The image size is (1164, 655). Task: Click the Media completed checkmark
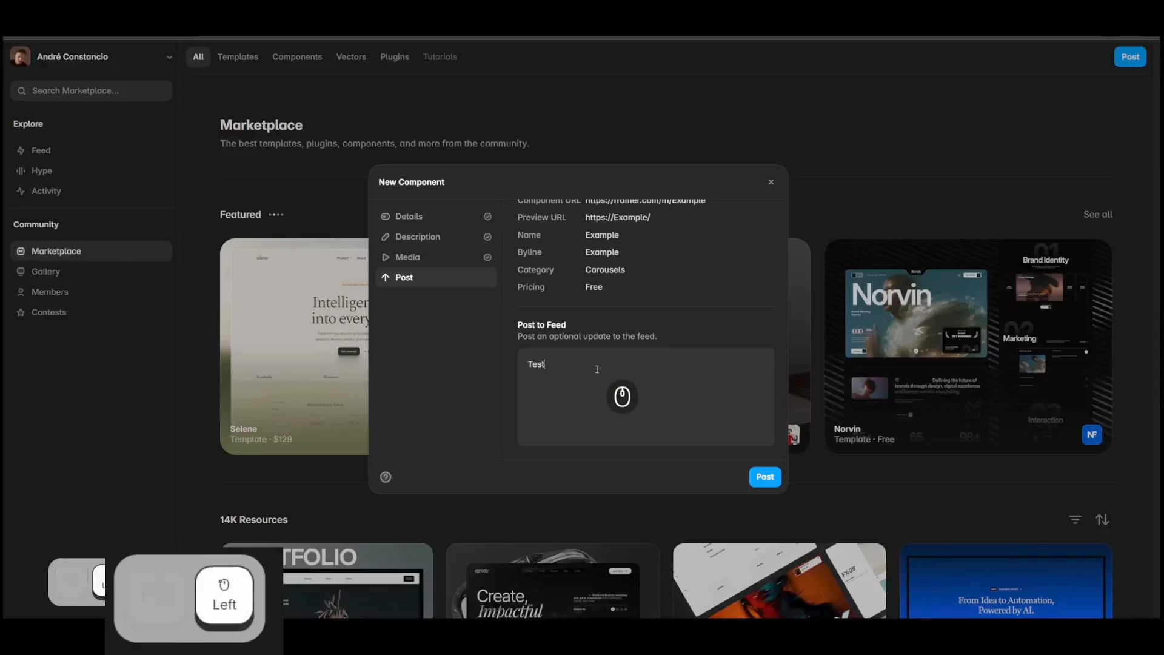[x=487, y=257]
